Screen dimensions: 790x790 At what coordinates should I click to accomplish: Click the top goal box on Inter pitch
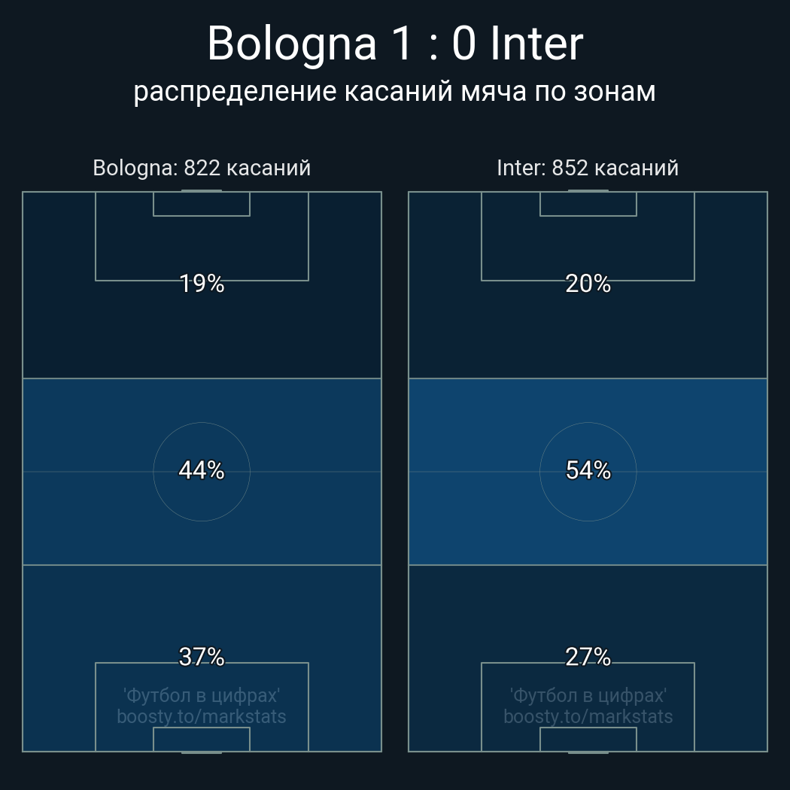[588, 204]
